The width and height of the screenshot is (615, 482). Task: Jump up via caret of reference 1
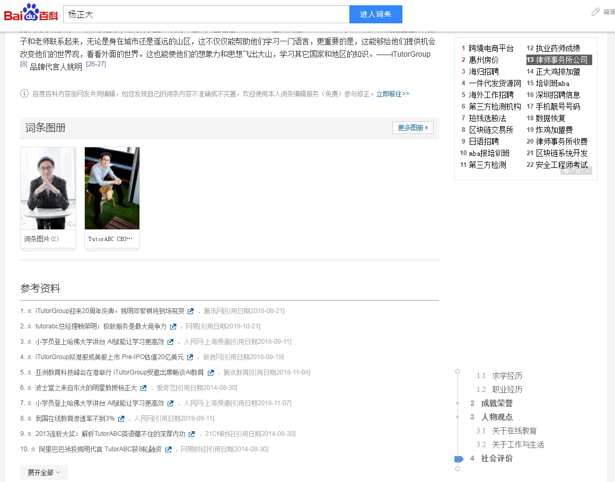(x=29, y=311)
